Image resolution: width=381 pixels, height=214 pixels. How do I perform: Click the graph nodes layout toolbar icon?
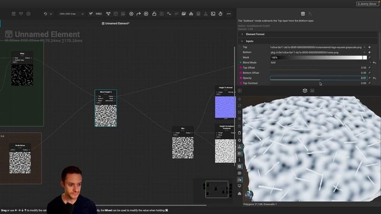pos(108,14)
